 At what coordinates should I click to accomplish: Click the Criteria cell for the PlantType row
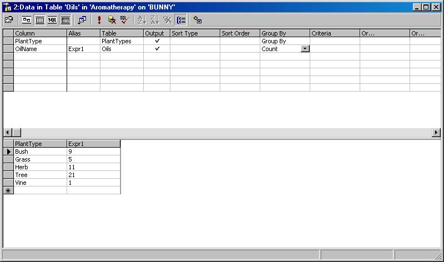(335, 41)
